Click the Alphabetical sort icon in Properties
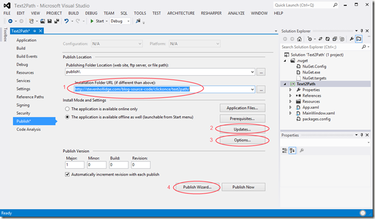 point(292,150)
